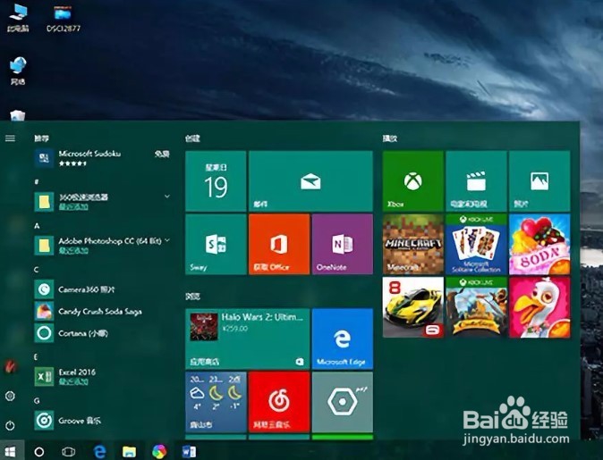Expand the 360 browser folder chevron
The height and width of the screenshot is (460, 603).
pos(167,197)
